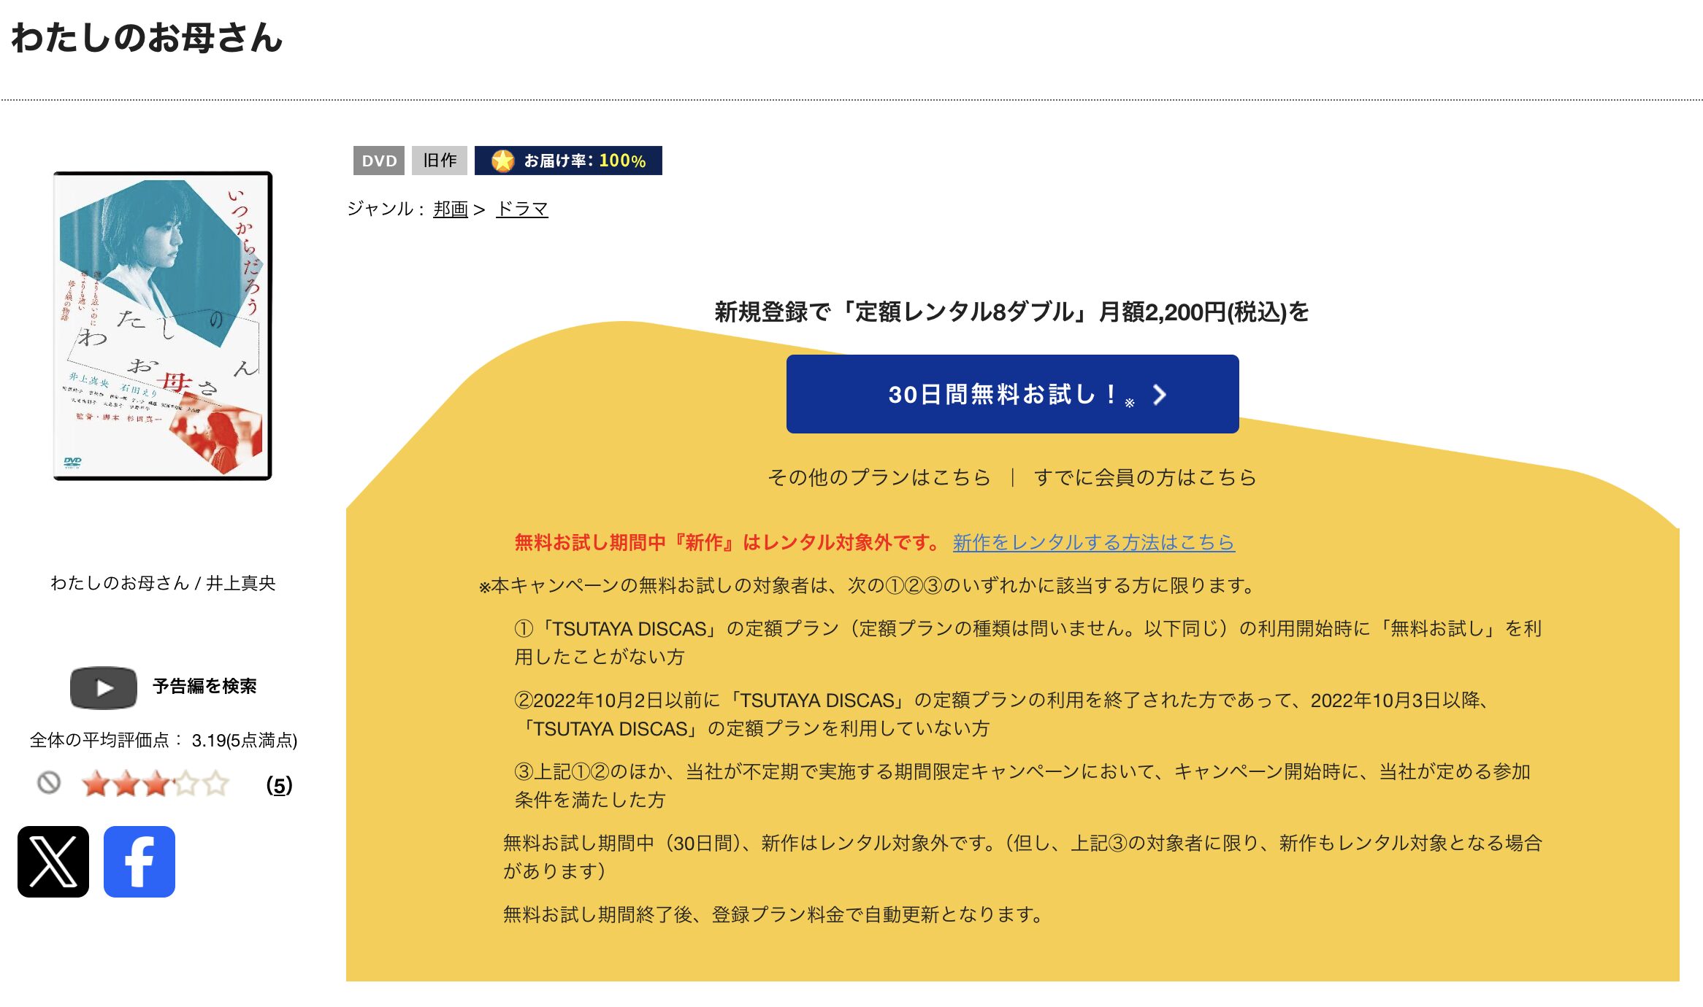Click the 新規登録で「定額レンタル8ダブル」 heading
1703x1007 pixels.
pyautogui.click(x=1012, y=312)
